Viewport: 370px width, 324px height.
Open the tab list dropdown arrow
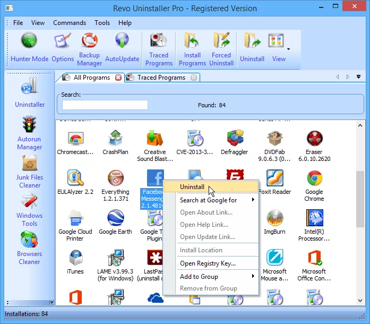click(358, 76)
